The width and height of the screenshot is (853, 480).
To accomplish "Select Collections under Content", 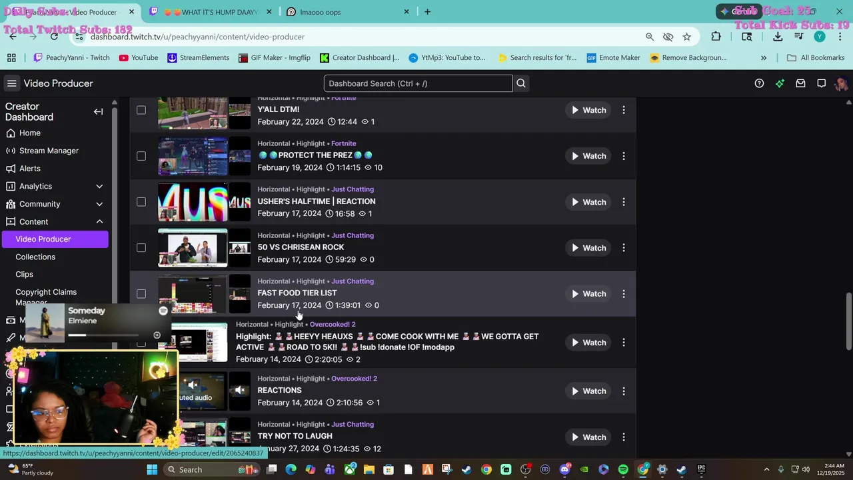I will [35, 257].
